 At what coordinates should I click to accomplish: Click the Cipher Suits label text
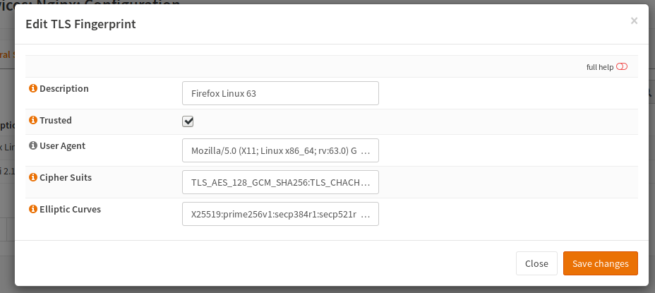(x=66, y=178)
